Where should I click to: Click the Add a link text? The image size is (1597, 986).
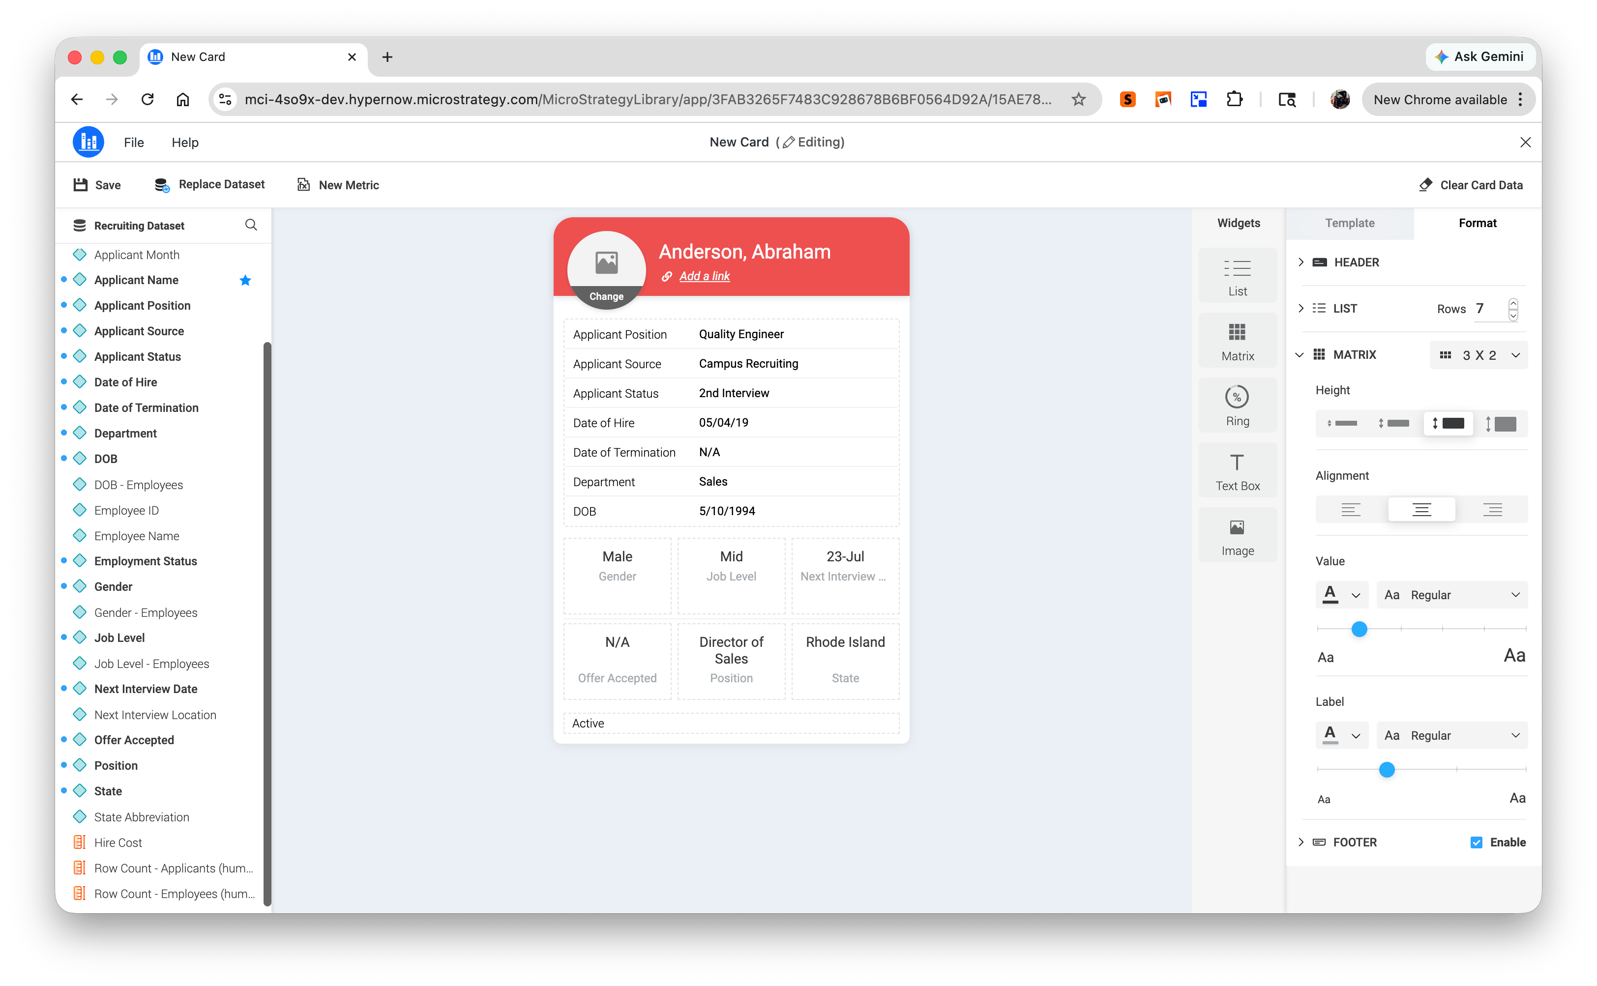pyautogui.click(x=705, y=276)
